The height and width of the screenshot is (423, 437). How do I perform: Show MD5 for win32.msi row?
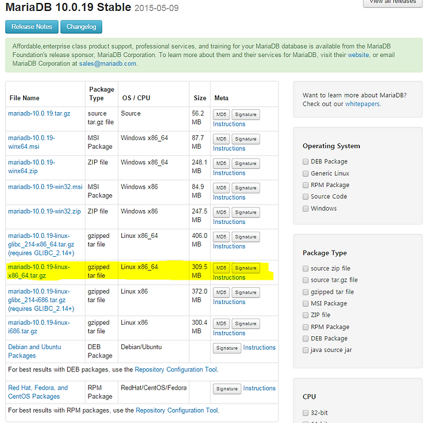tap(222, 188)
